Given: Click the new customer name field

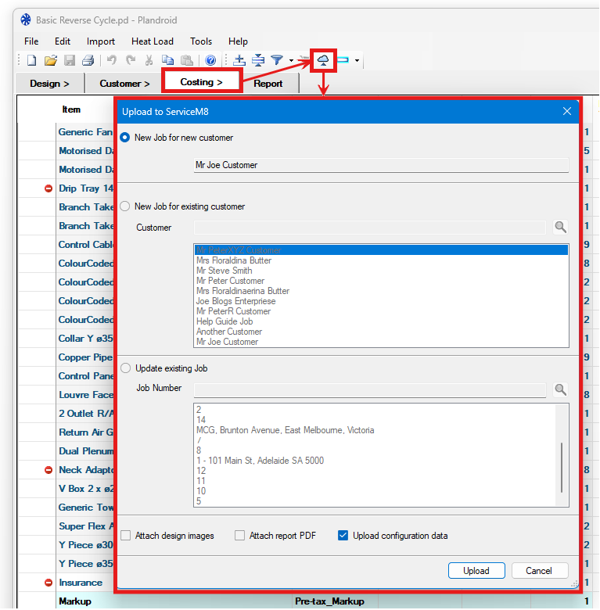Looking at the screenshot, I should 381,165.
